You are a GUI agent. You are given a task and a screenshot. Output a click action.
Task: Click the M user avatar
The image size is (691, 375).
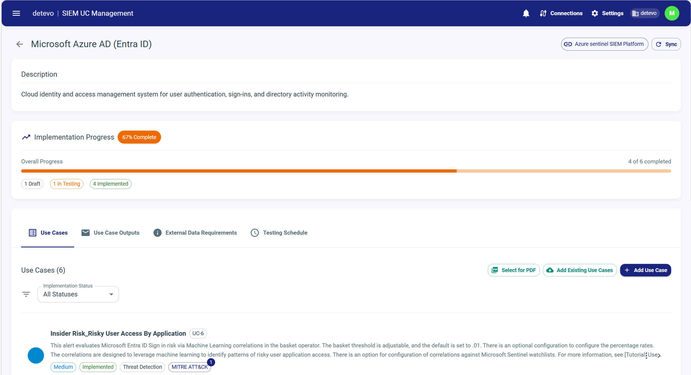click(672, 13)
